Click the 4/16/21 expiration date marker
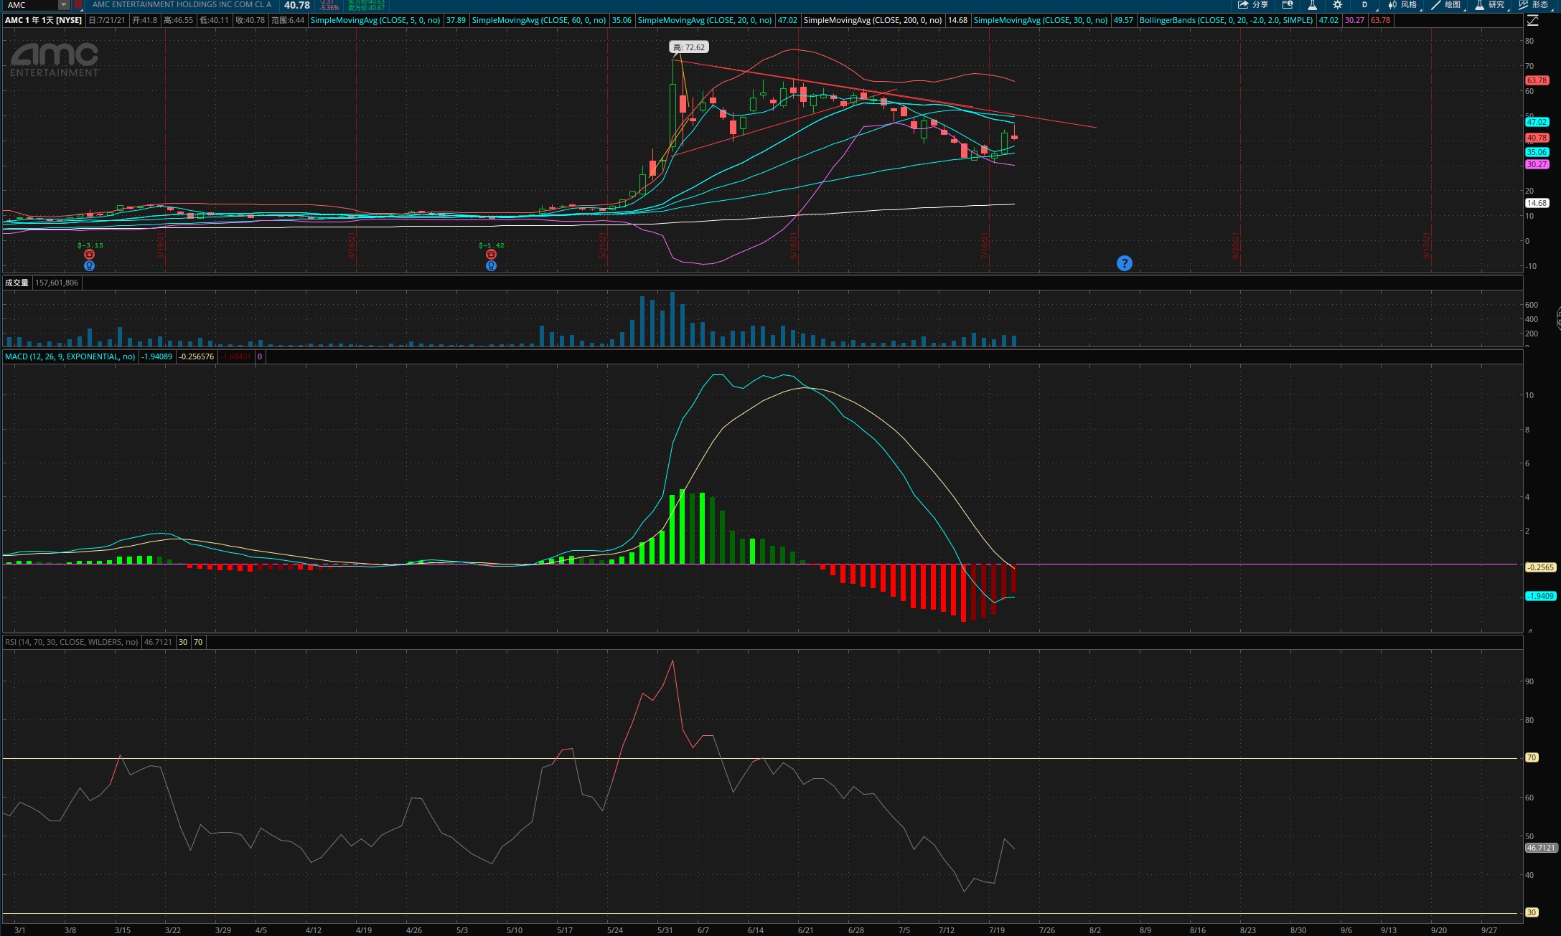This screenshot has height=936, width=1561. (352, 245)
